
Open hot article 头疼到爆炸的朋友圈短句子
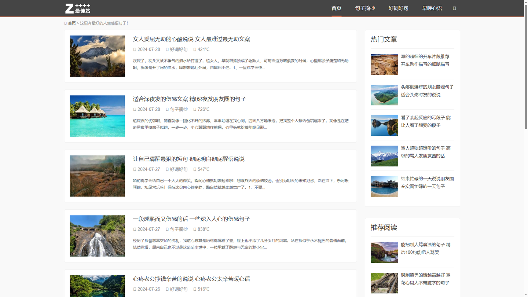pyautogui.click(x=427, y=91)
